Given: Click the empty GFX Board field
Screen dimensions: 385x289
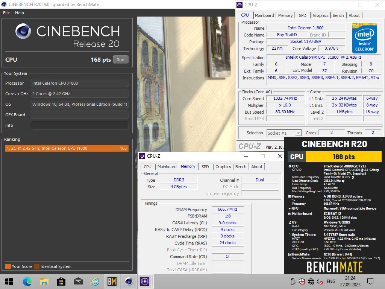Looking at the screenshot, I should pos(79,115).
